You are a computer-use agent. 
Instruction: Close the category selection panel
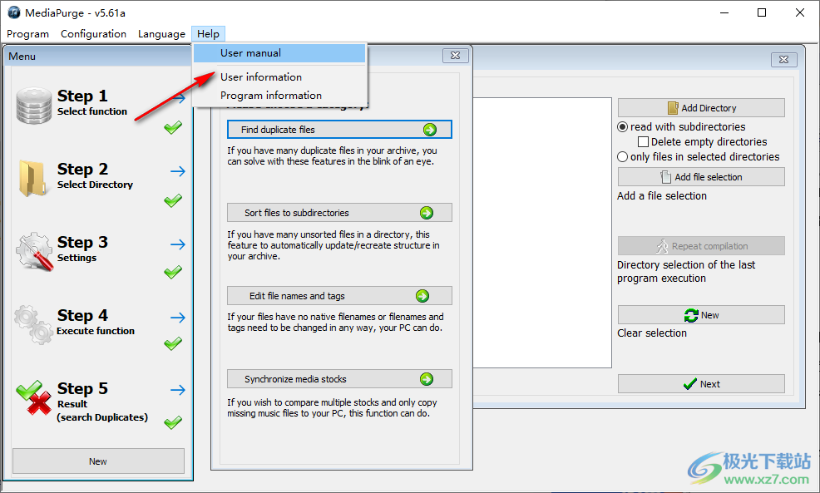455,56
